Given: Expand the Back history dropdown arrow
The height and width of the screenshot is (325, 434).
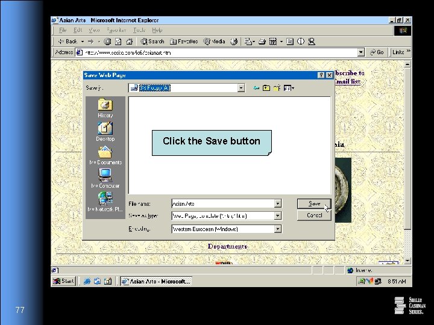Looking at the screenshot, I should (83, 42).
